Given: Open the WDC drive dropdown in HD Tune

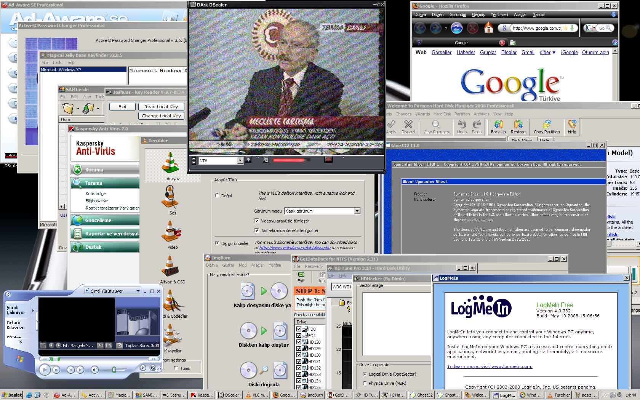Looking at the screenshot, I should coord(341,287).
